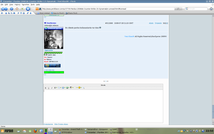Open the smiley emoticon picker

pos(79,88)
